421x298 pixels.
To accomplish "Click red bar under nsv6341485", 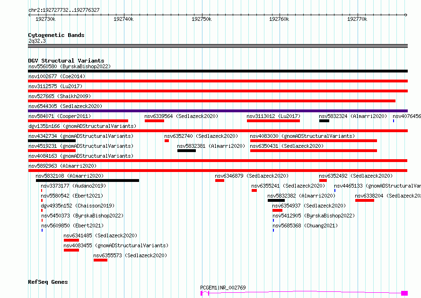I will 71,240.
